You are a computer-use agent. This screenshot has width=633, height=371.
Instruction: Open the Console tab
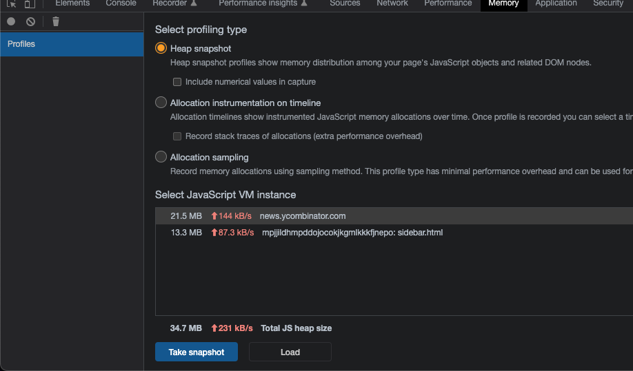tap(121, 3)
